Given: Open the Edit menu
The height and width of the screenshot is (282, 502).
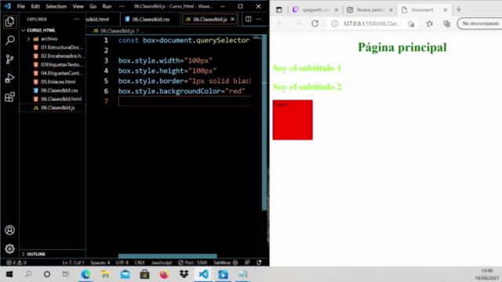Looking at the screenshot, I should point(35,6).
